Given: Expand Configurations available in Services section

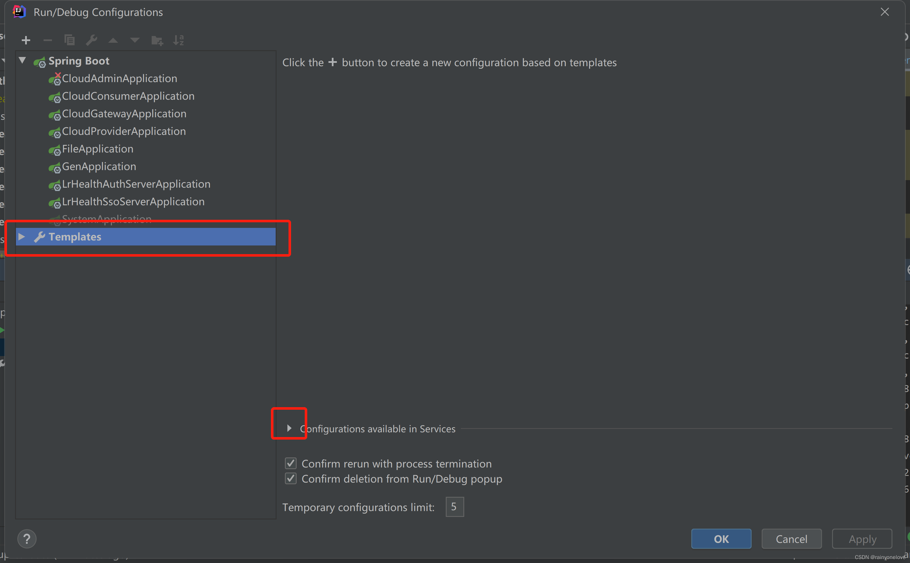Looking at the screenshot, I should click(289, 429).
